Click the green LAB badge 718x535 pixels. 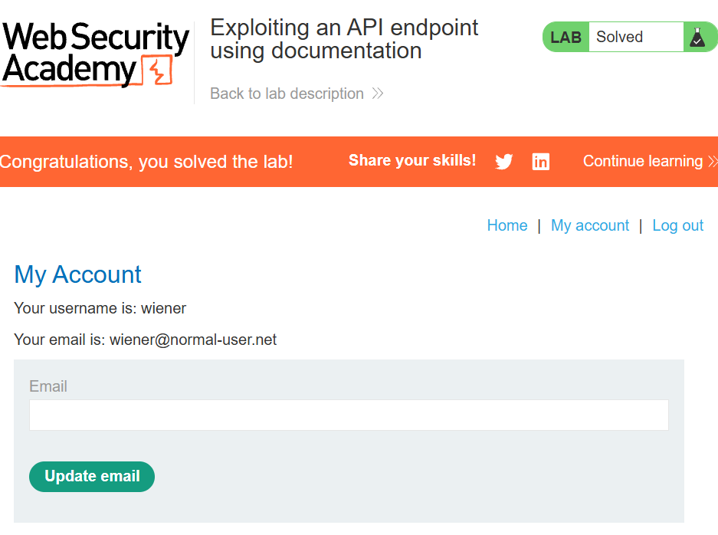(566, 37)
